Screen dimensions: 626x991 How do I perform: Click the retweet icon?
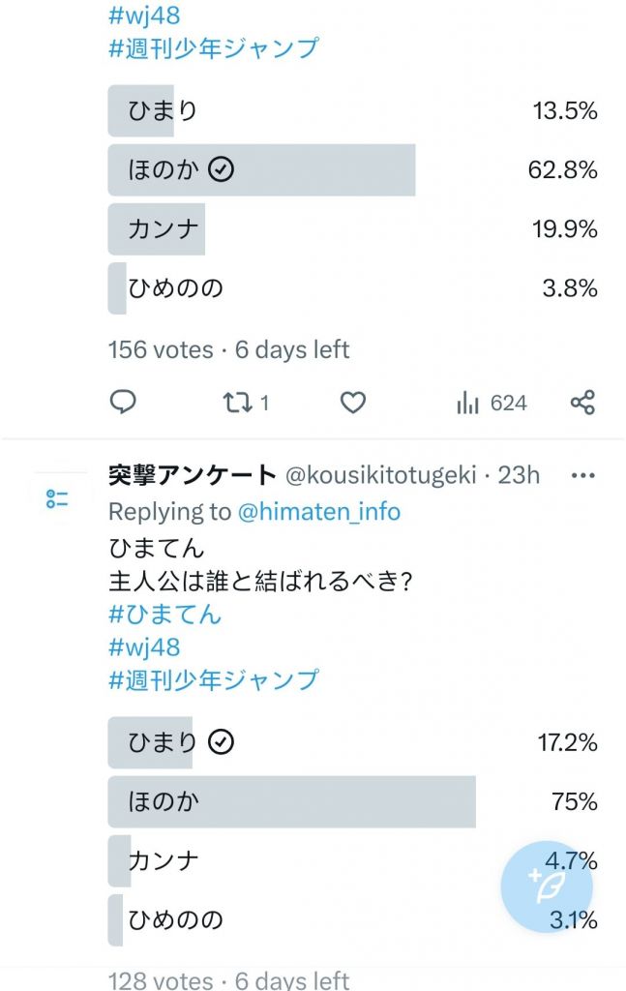click(237, 403)
